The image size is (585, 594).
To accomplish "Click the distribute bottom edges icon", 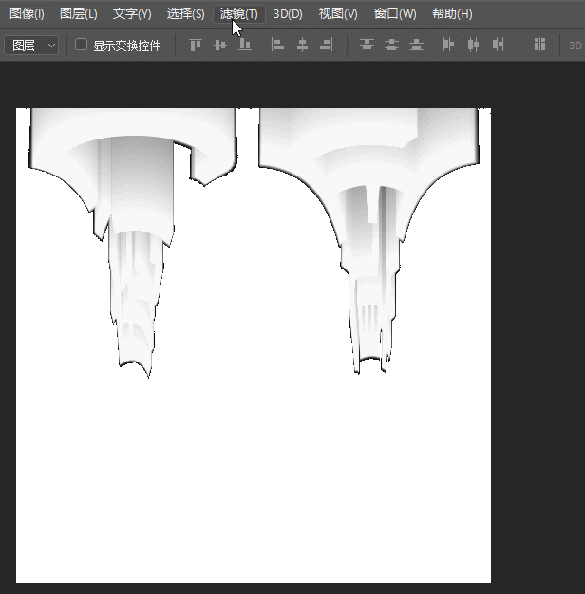I will [x=416, y=45].
